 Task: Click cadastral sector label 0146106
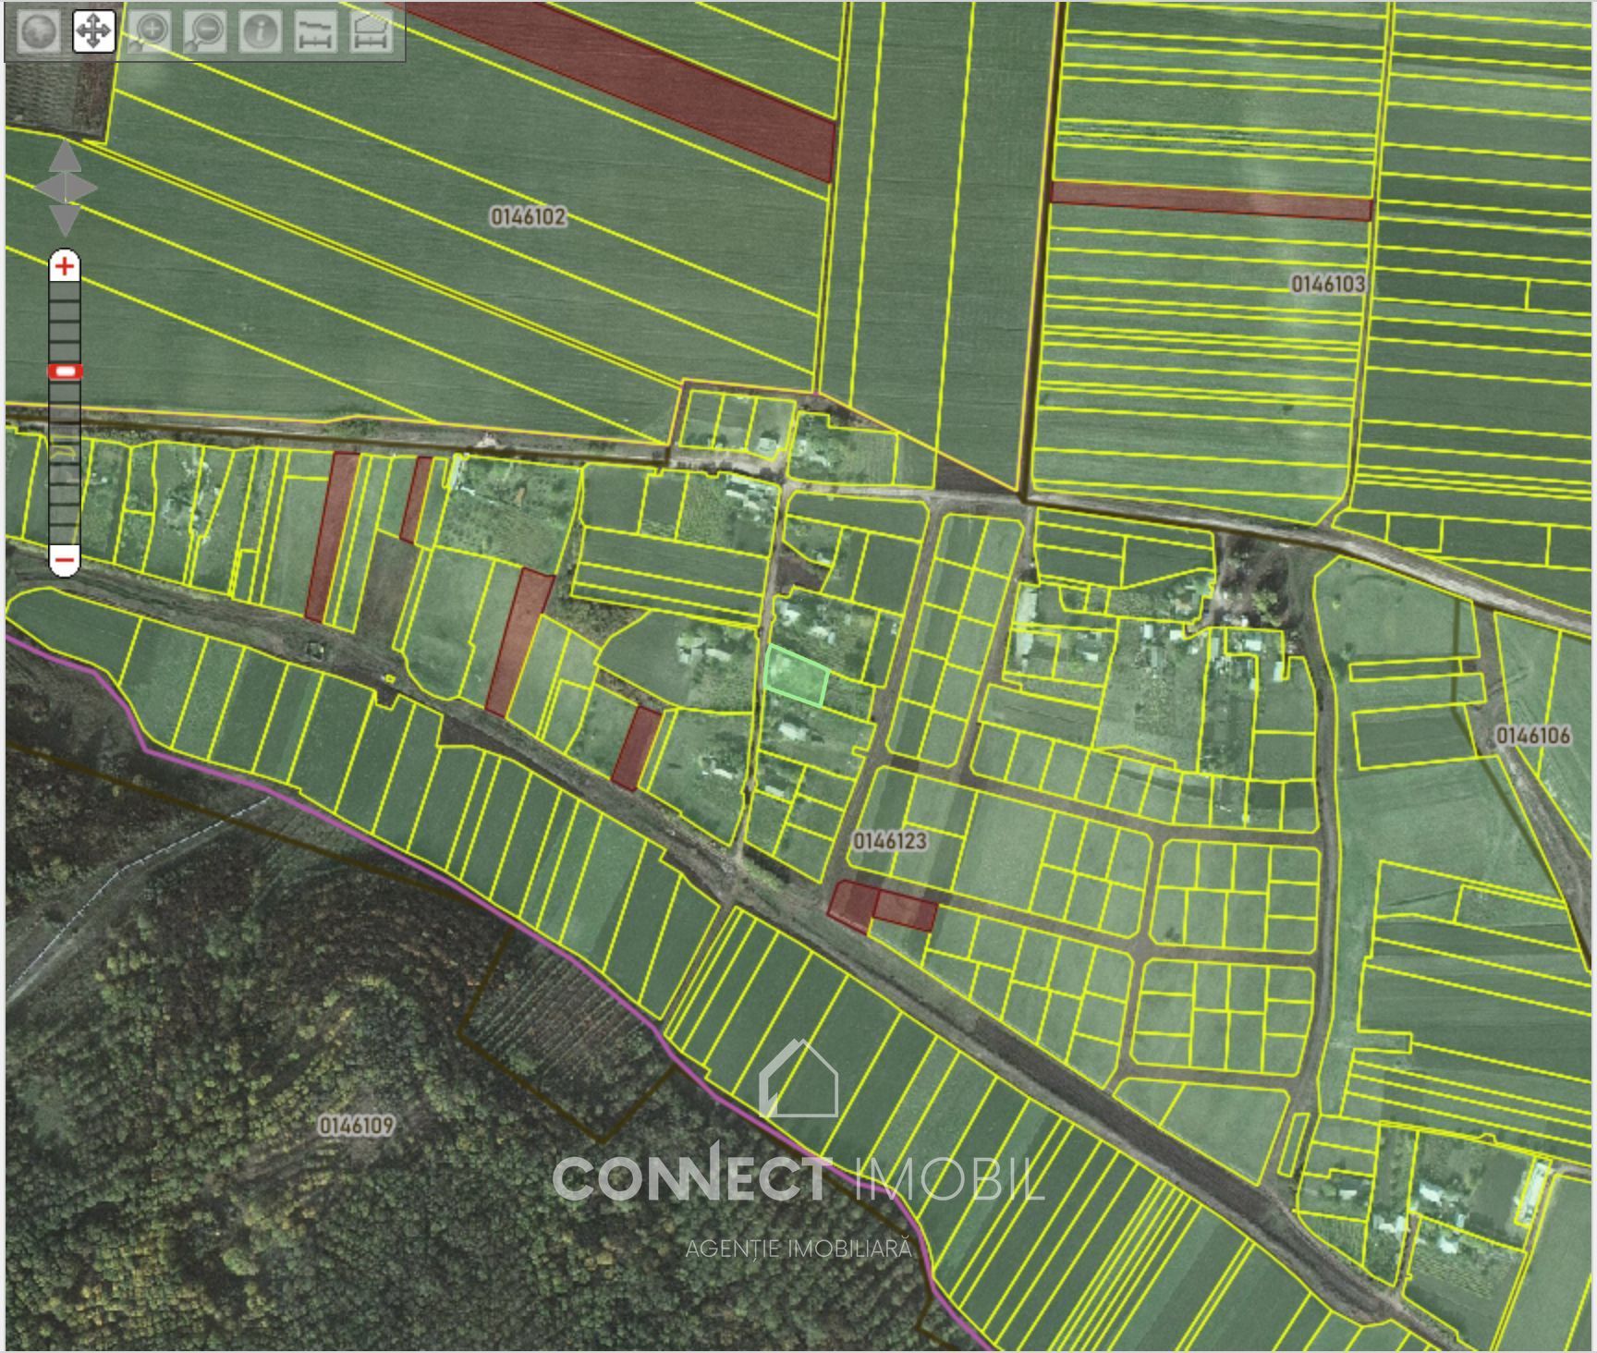(x=1533, y=736)
